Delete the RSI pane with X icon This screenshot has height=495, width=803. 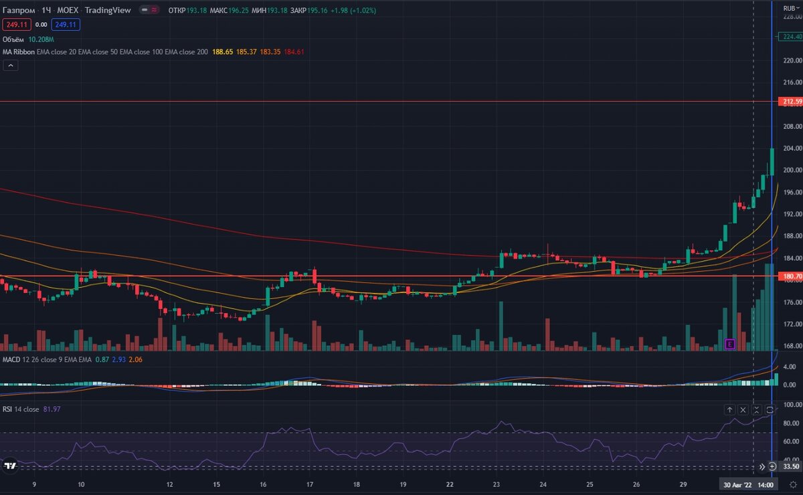coord(743,409)
